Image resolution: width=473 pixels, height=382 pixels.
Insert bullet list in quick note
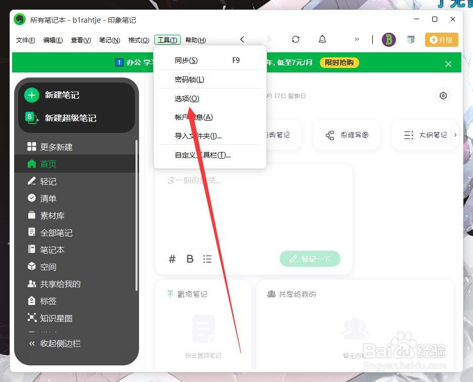click(207, 259)
